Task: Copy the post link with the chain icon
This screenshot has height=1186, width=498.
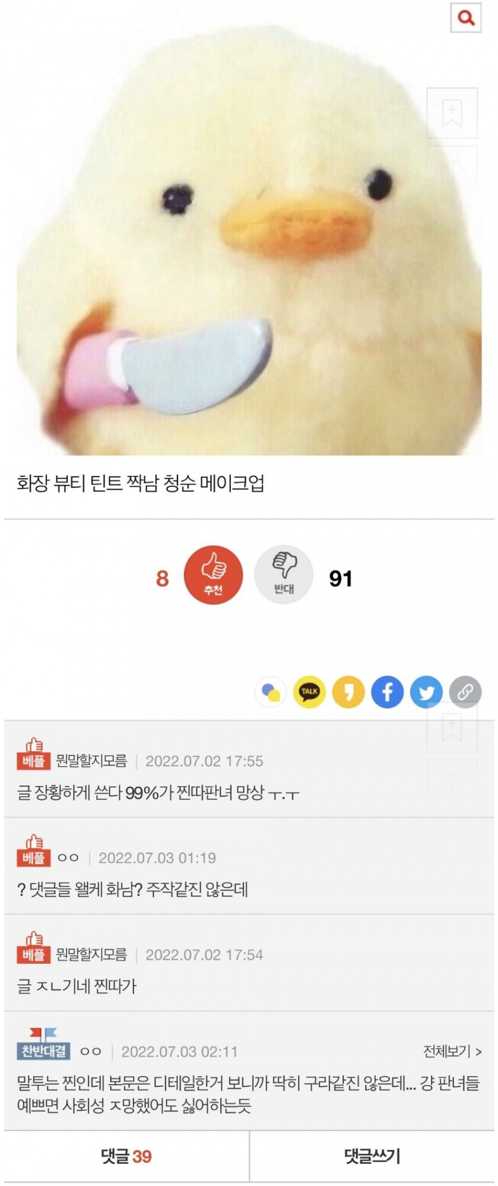Action: (465, 691)
